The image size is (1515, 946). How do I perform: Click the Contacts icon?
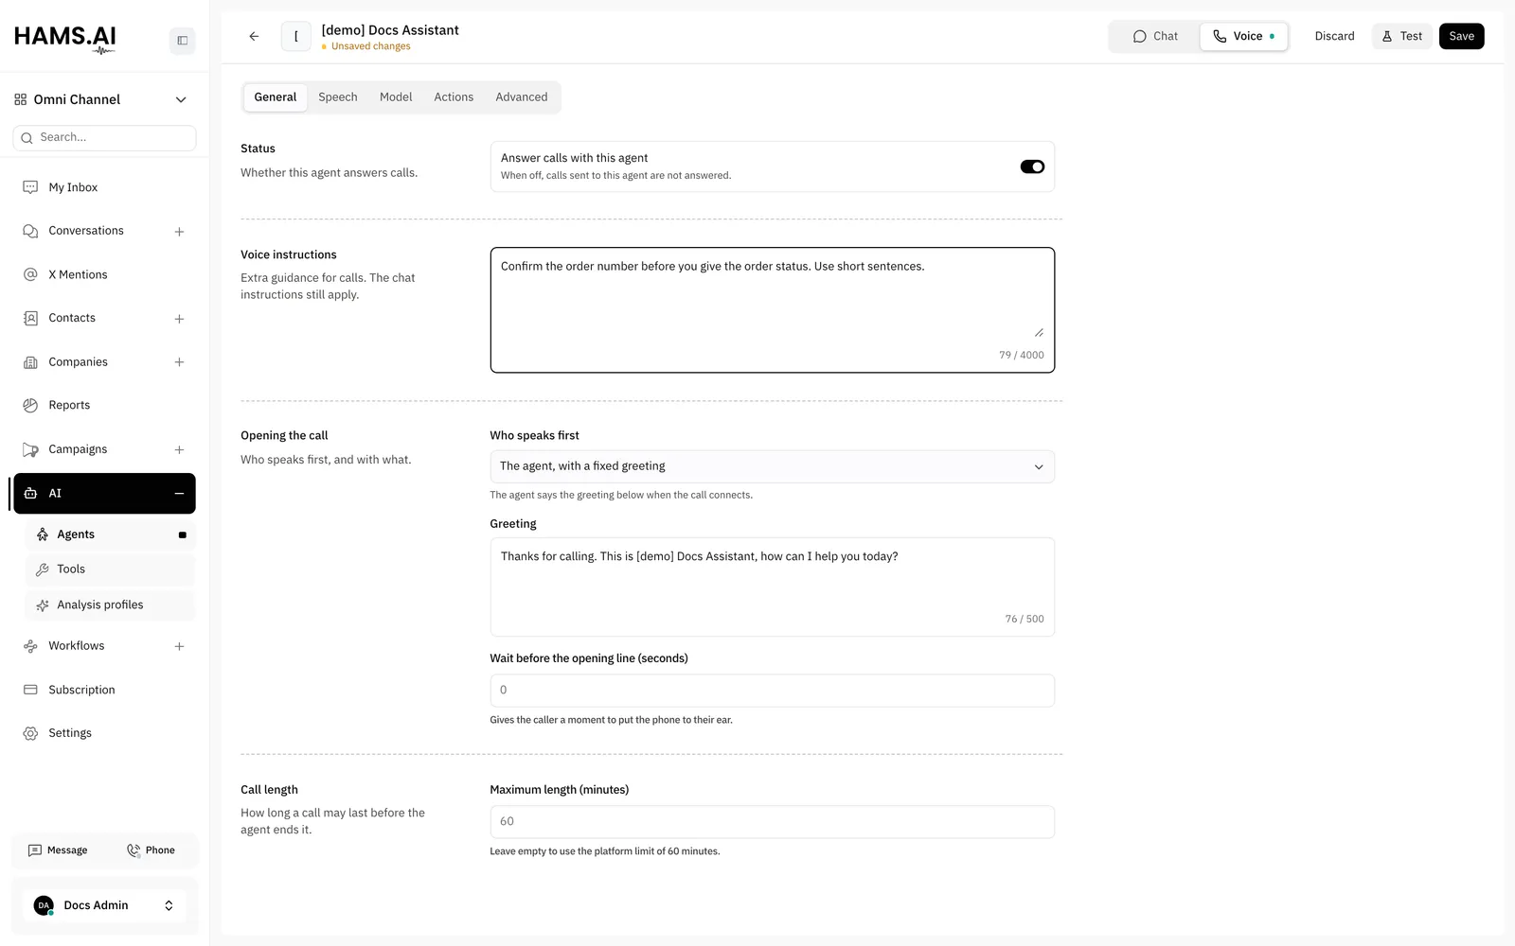click(x=30, y=318)
